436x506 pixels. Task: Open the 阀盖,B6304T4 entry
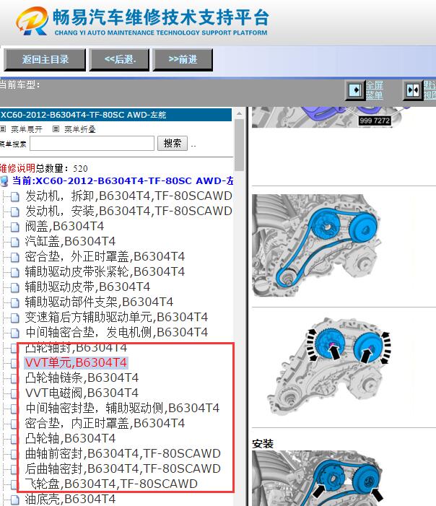tap(64, 226)
